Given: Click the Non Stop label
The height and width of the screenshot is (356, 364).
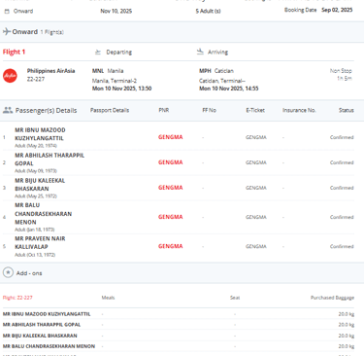Looking at the screenshot, I should click(x=341, y=70).
